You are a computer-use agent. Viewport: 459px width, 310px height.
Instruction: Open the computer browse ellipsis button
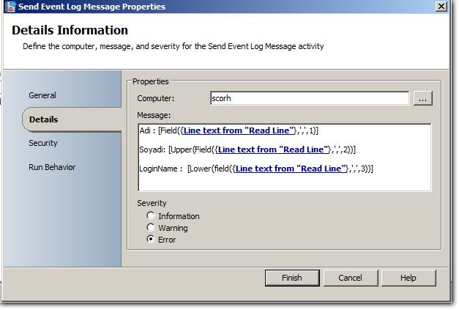pyautogui.click(x=422, y=98)
